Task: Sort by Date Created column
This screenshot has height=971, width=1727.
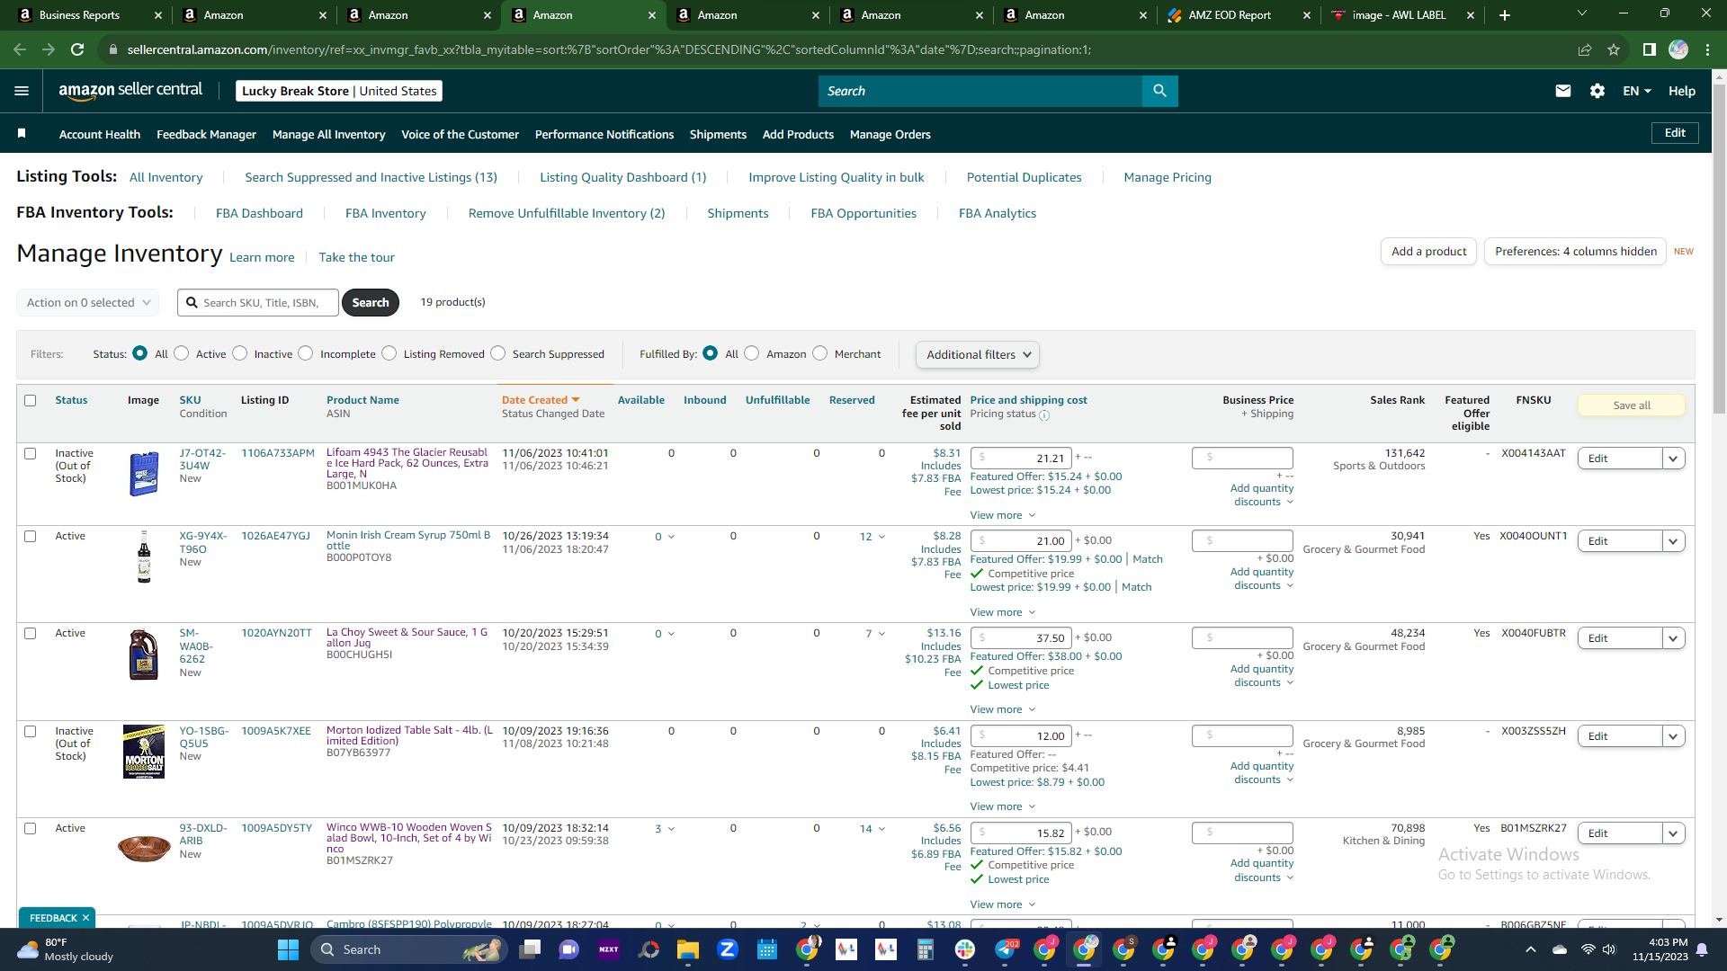Action: tap(540, 400)
